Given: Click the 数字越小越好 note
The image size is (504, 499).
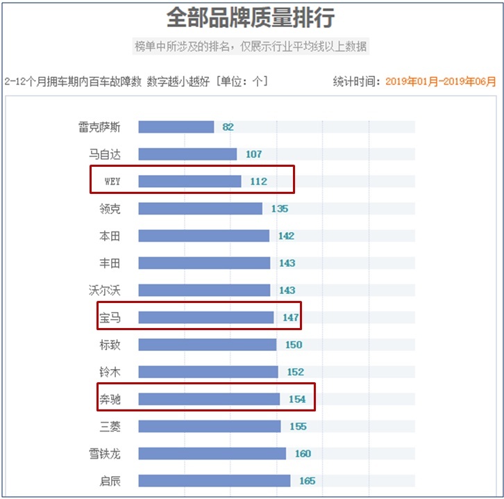Looking at the screenshot, I should (178, 81).
